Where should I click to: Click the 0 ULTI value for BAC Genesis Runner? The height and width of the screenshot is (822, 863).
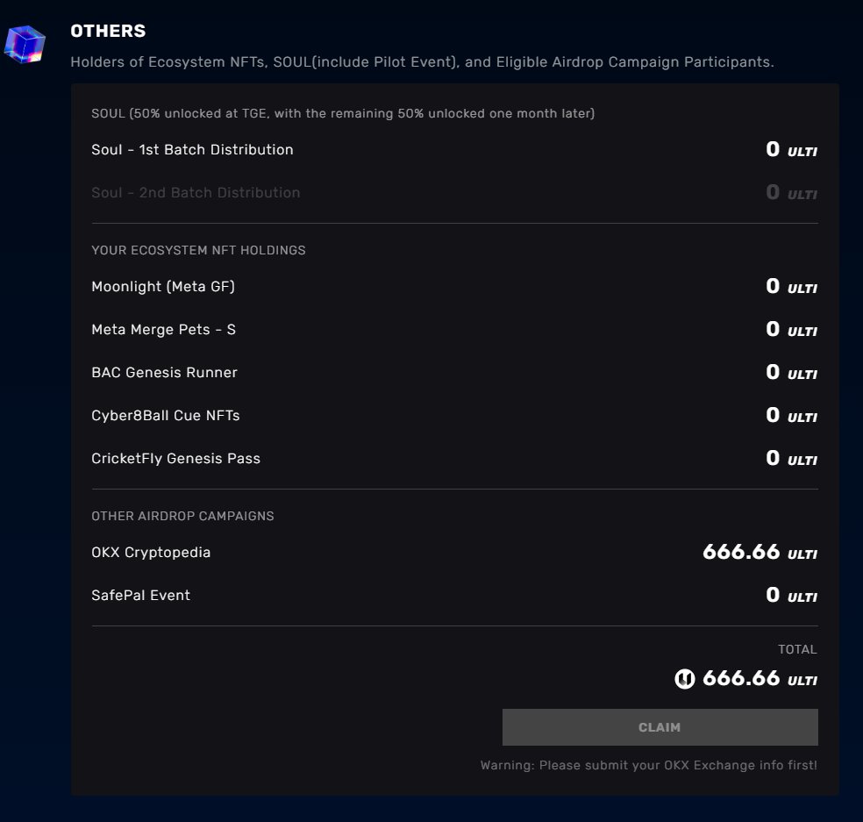point(791,372)
